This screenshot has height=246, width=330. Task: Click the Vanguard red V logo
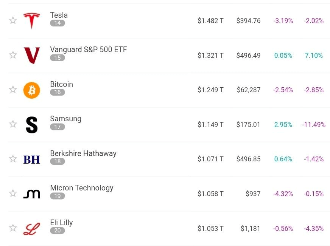tap(31, 55)
